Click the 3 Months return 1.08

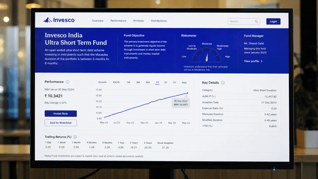pos(92,147)
